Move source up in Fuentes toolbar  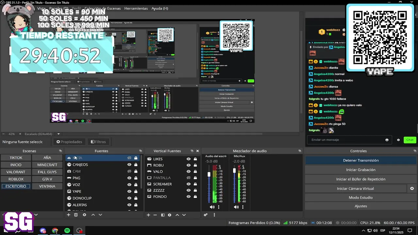coord(93,215)
